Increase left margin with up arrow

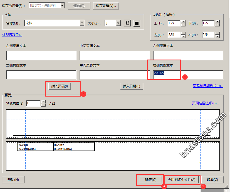[183, 33]
